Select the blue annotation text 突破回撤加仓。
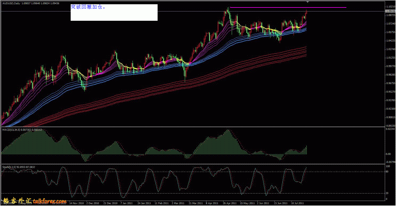The image size is (396, 206). pos(88,7)
